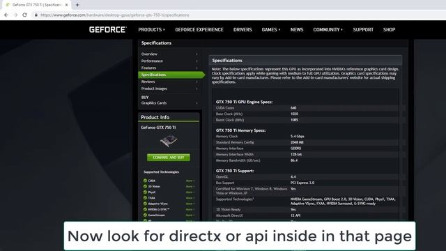The width and height of the screenshot is (446, 251).
Task: Open Graphics Cards under Buy
Action: (x=153, y=103)
